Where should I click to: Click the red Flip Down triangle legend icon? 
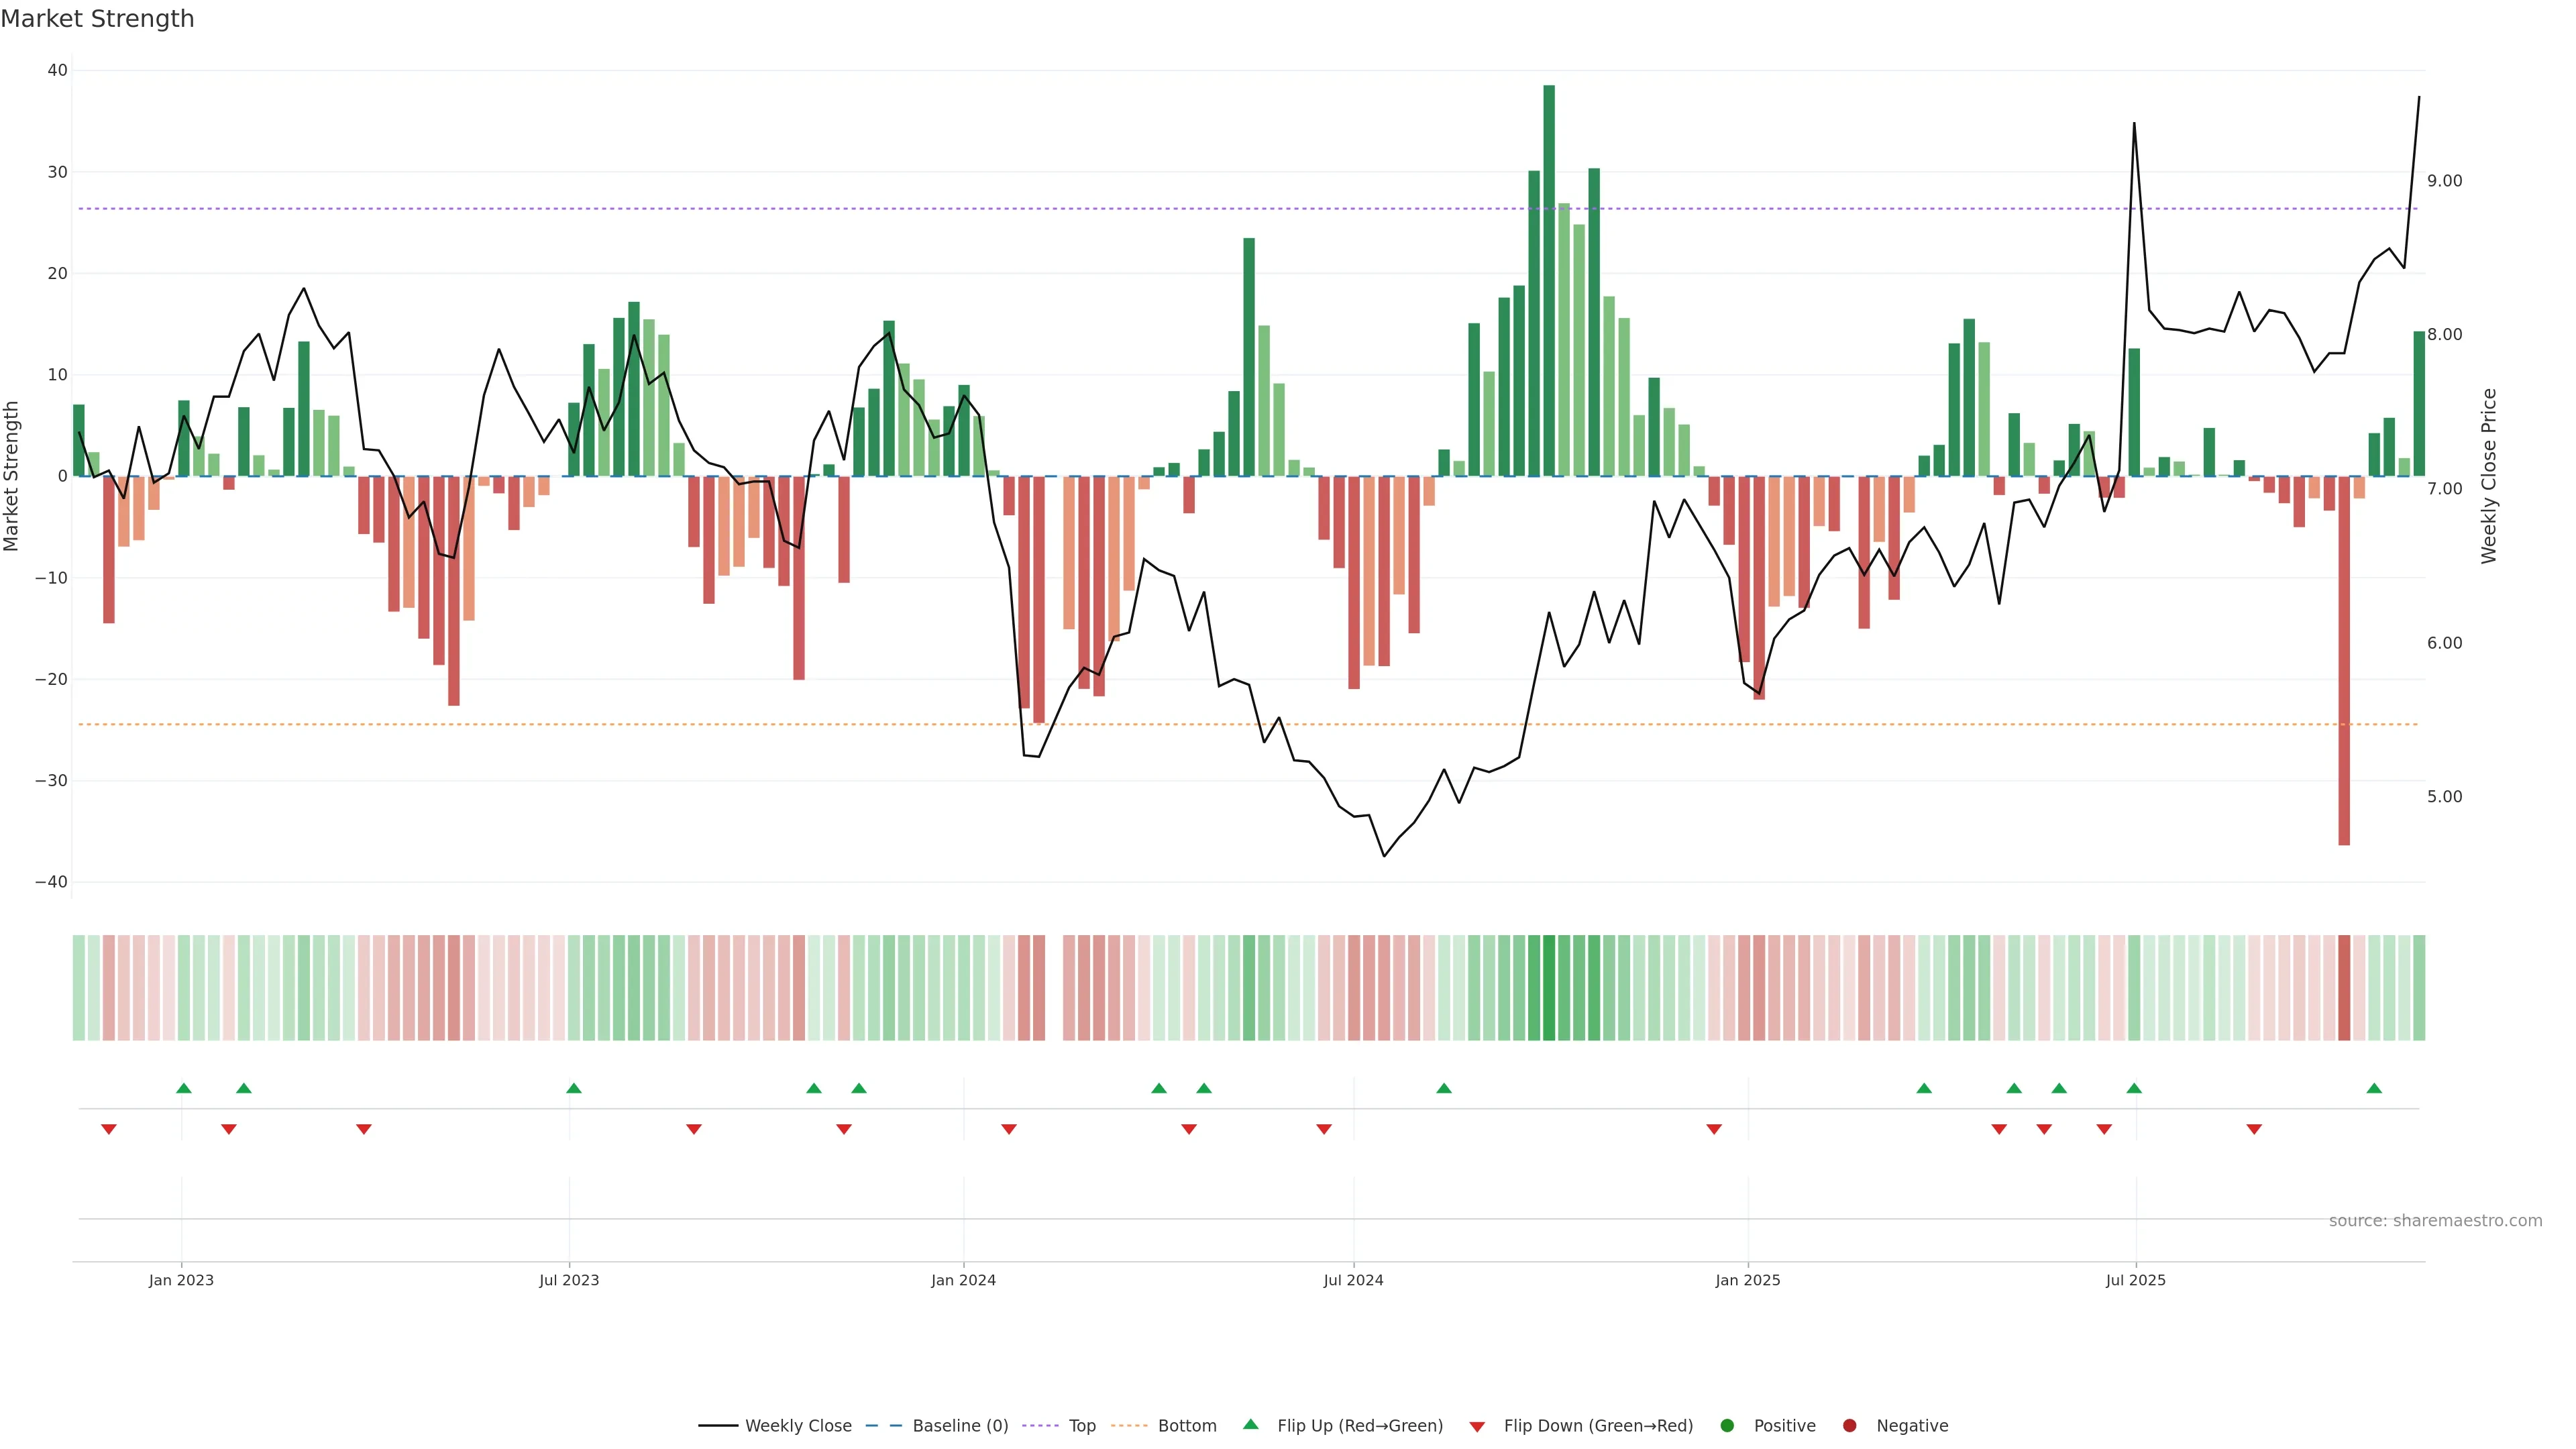click(1476, 1426)
